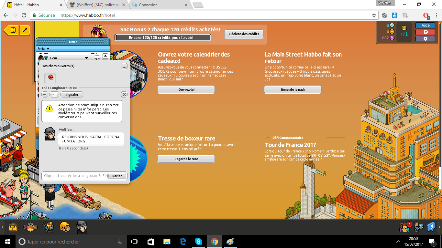The image size is (442, 248).
Task: Open the shop cart catalogue icon
Action: point(48,227)
